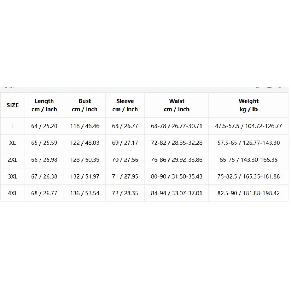
Task: Click the 68-78 / 26.77-30.71 waist cell
Action: coord(176,126)
